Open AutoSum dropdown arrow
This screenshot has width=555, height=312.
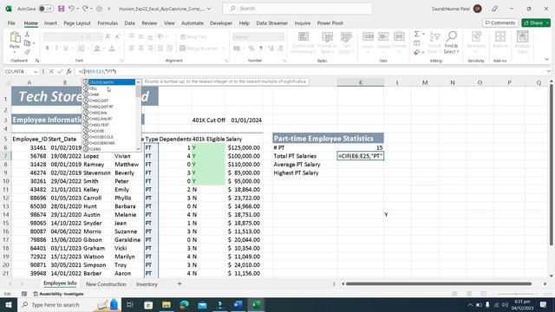click(x=423, y=35)
